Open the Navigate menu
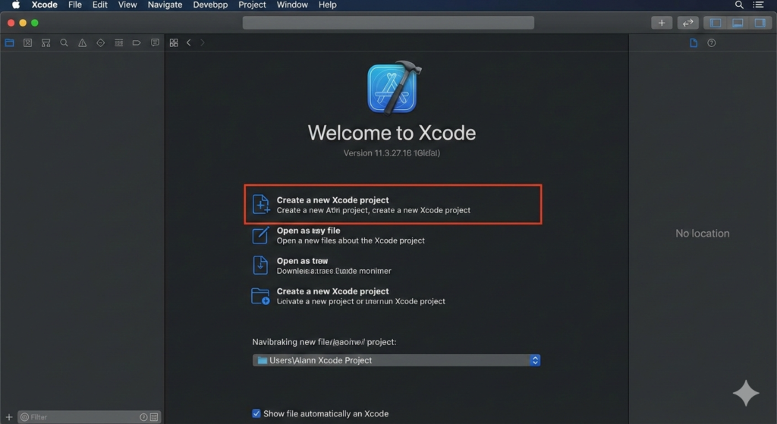 [x=165, y=5]
